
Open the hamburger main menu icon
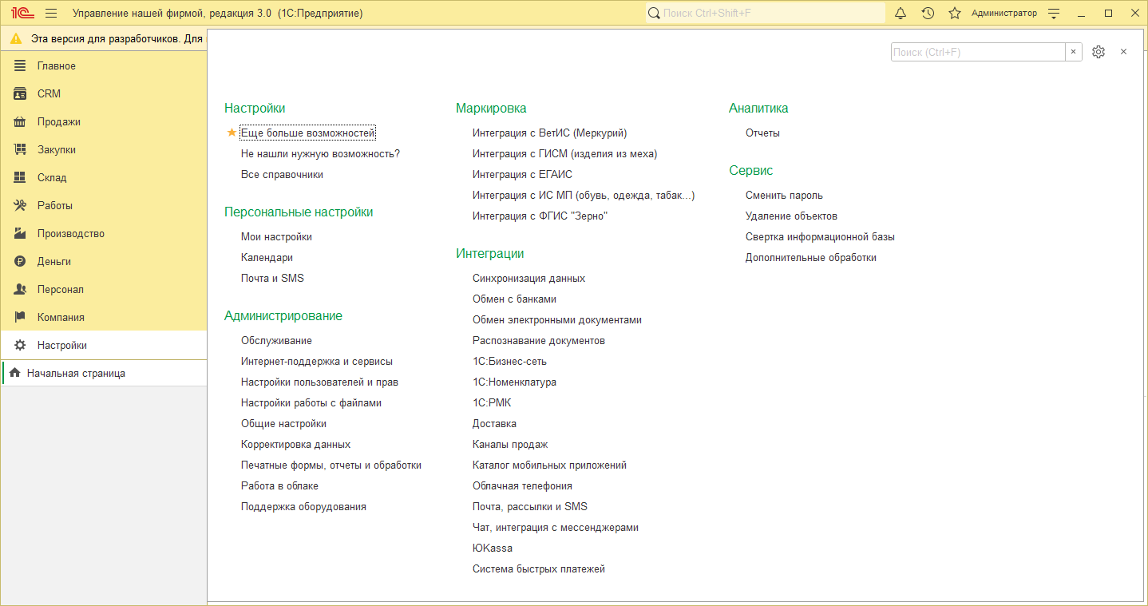(x=51, y=14)
